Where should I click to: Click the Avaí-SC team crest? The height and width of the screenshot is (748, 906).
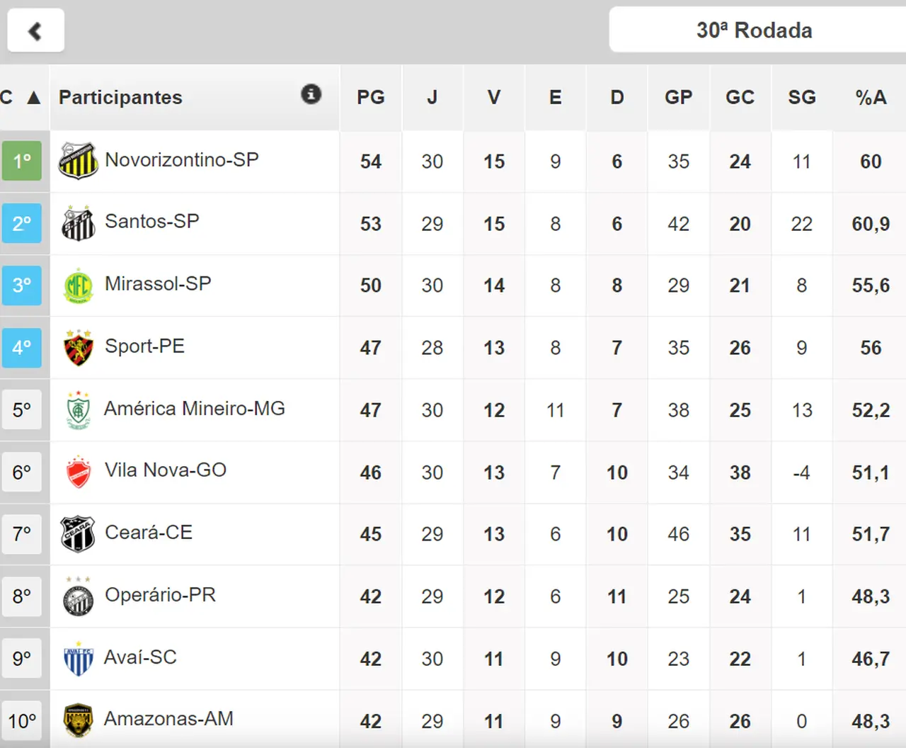tap(78, 659)
